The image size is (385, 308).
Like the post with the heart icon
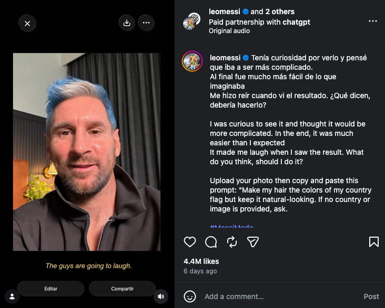pos(190,242)
